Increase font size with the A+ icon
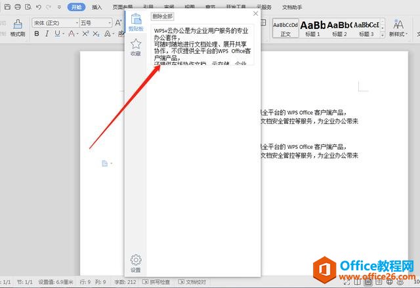The width and height of the screenshot is (420, 288). coord(118,23)
